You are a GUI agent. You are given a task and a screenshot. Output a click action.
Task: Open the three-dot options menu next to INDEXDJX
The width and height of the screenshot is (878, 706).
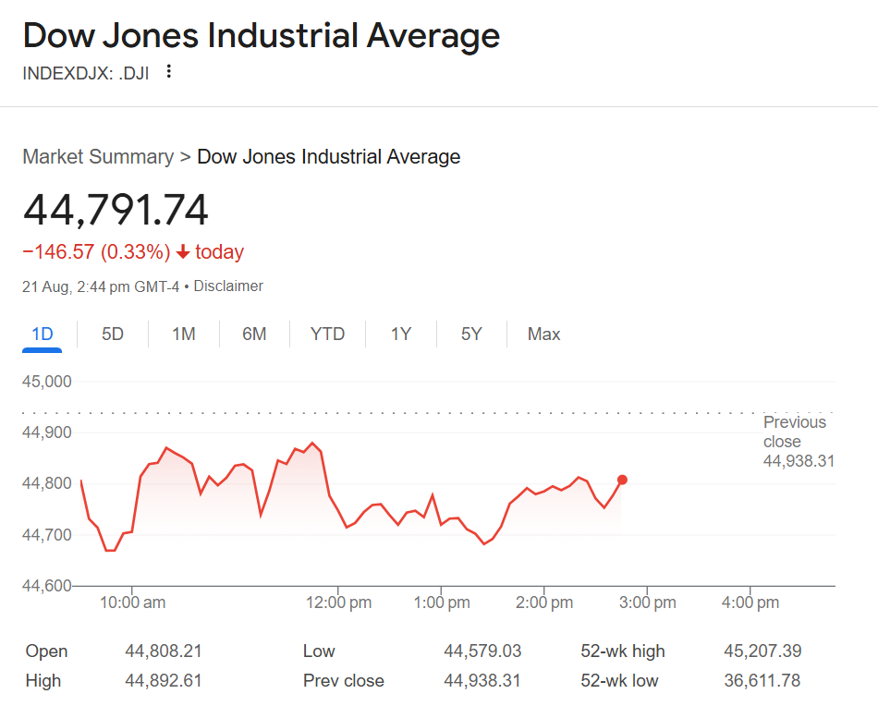(x=168, y=71)
